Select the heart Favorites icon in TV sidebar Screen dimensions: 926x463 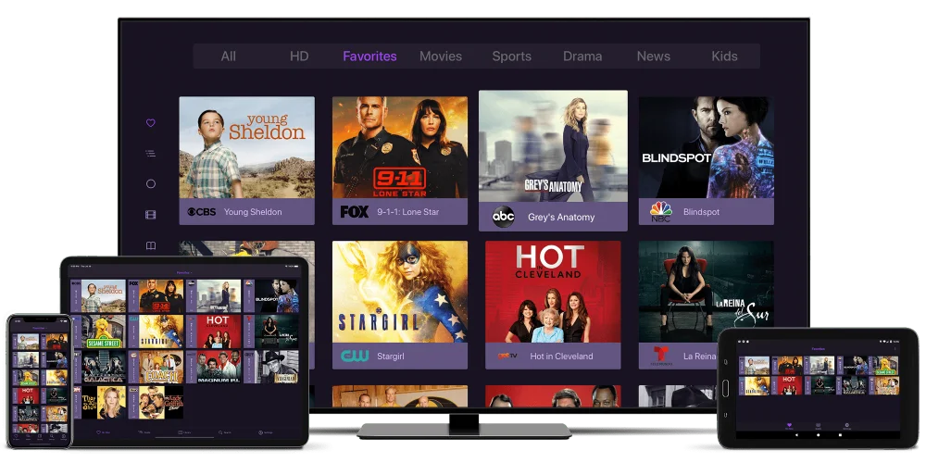pyautogui.click(x=151, y=123)
